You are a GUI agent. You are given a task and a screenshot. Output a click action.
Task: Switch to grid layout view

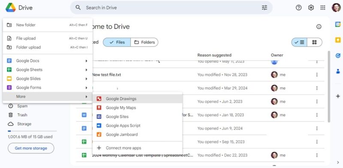click(315, 42)
